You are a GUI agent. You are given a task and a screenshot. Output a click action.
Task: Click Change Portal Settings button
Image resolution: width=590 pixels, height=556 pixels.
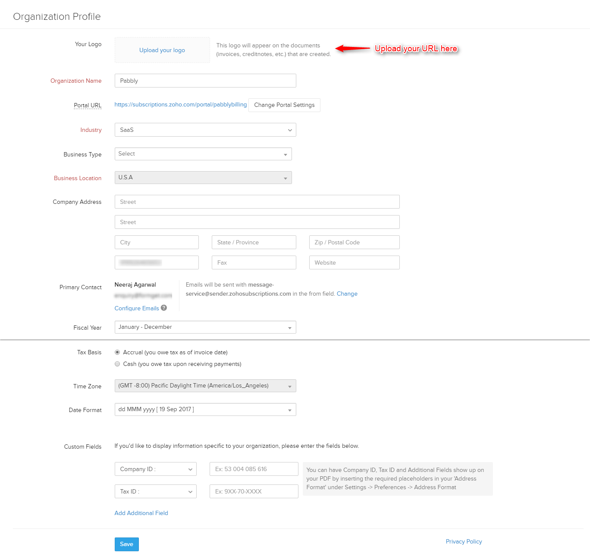point(284,105)
